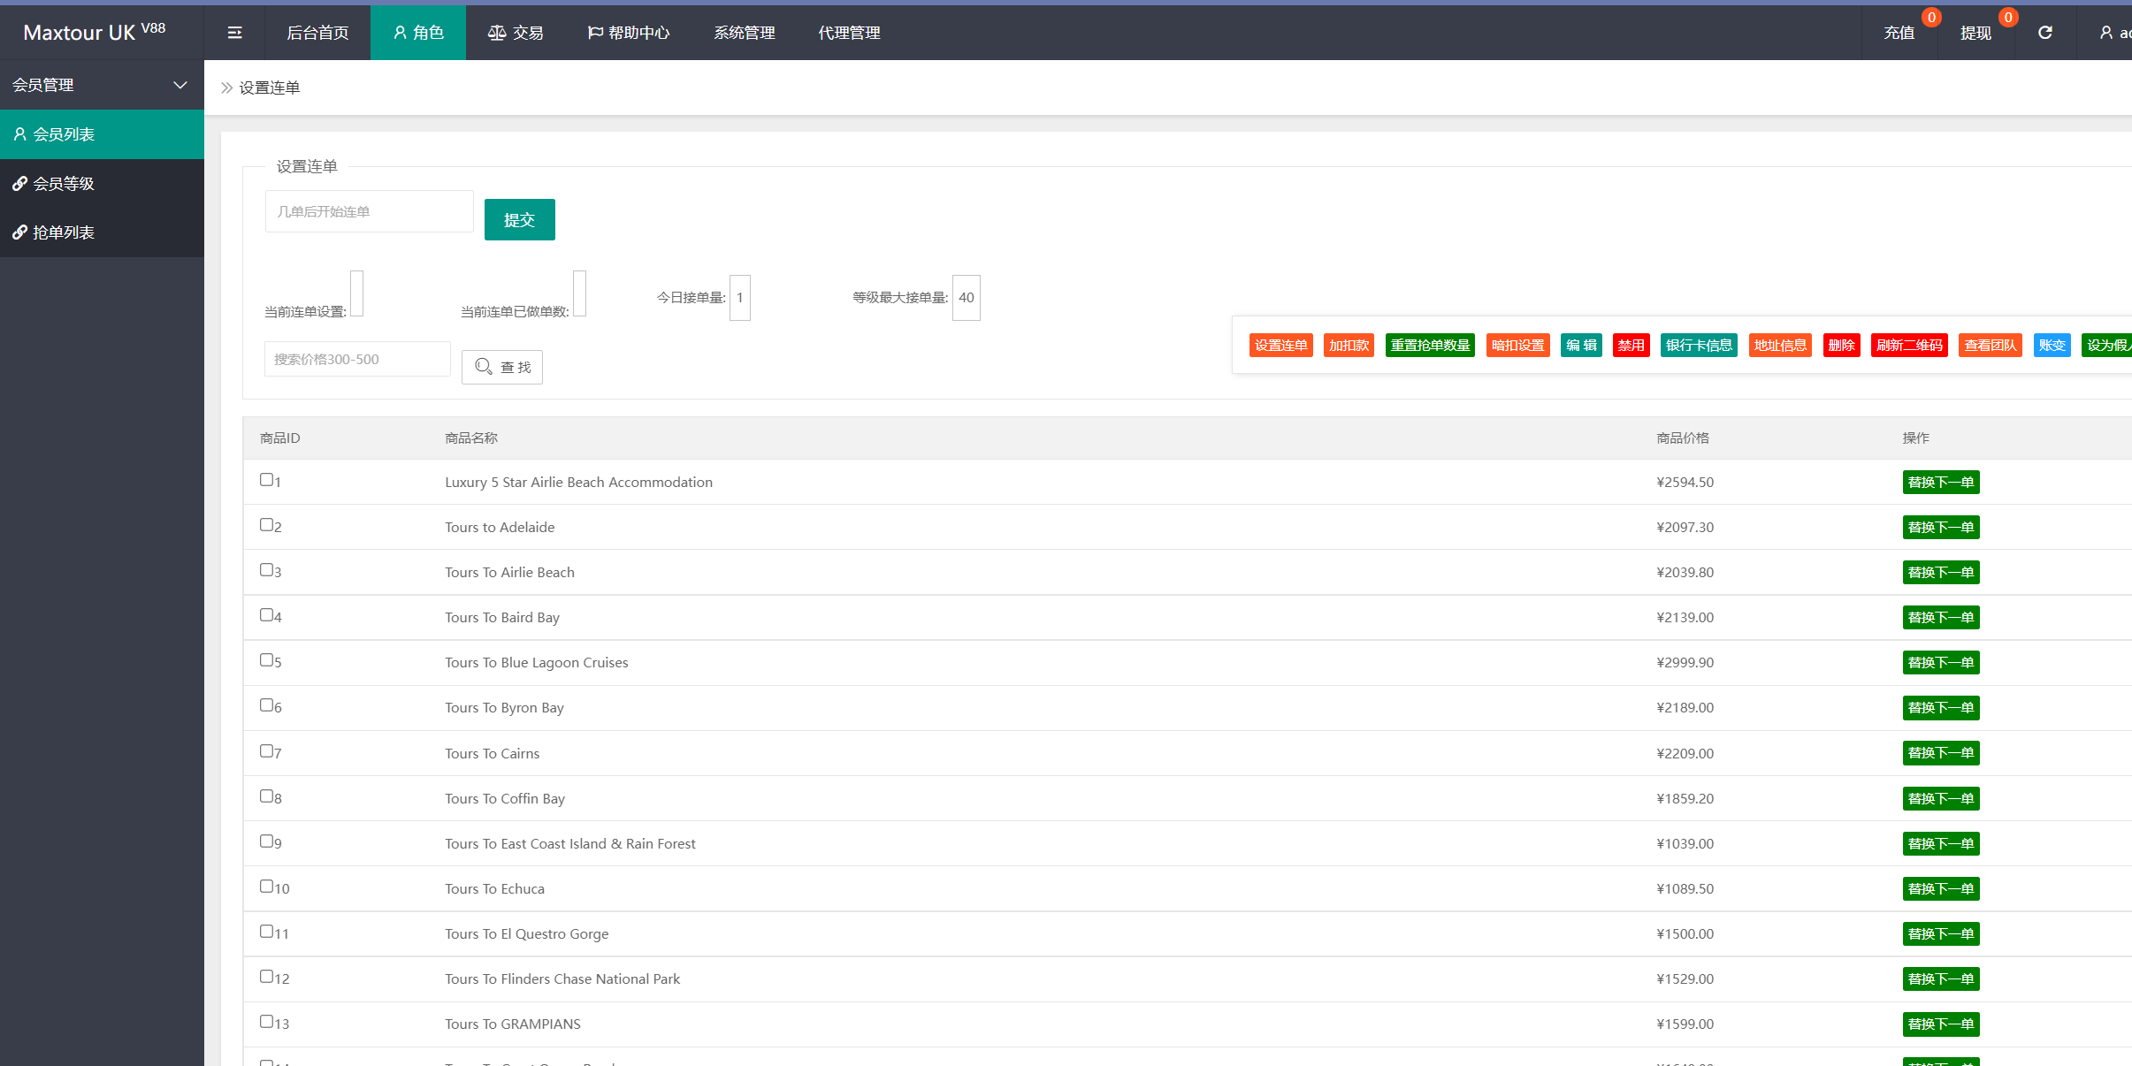Select 会员列表 user-icon sidebar item
Screen dimensions: 2132x1066
64,134
